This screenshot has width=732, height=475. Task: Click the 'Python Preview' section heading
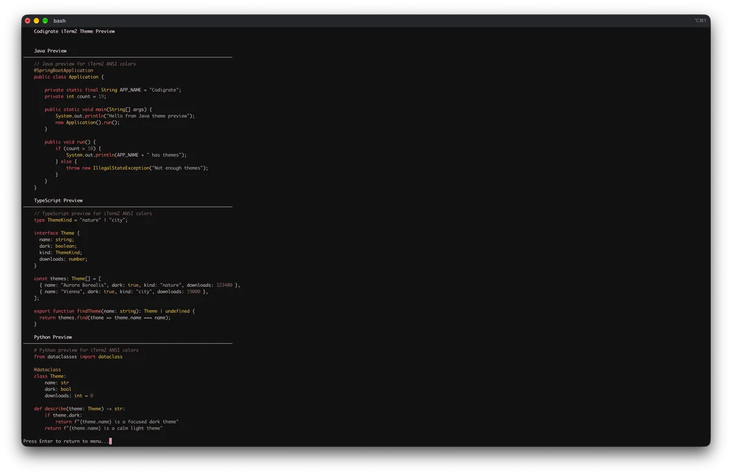[53, 337]
